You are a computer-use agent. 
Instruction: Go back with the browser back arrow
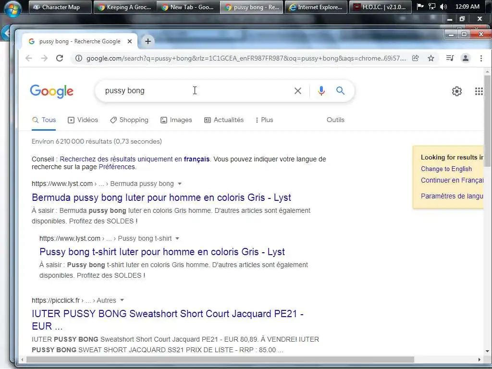click(29, 58)
